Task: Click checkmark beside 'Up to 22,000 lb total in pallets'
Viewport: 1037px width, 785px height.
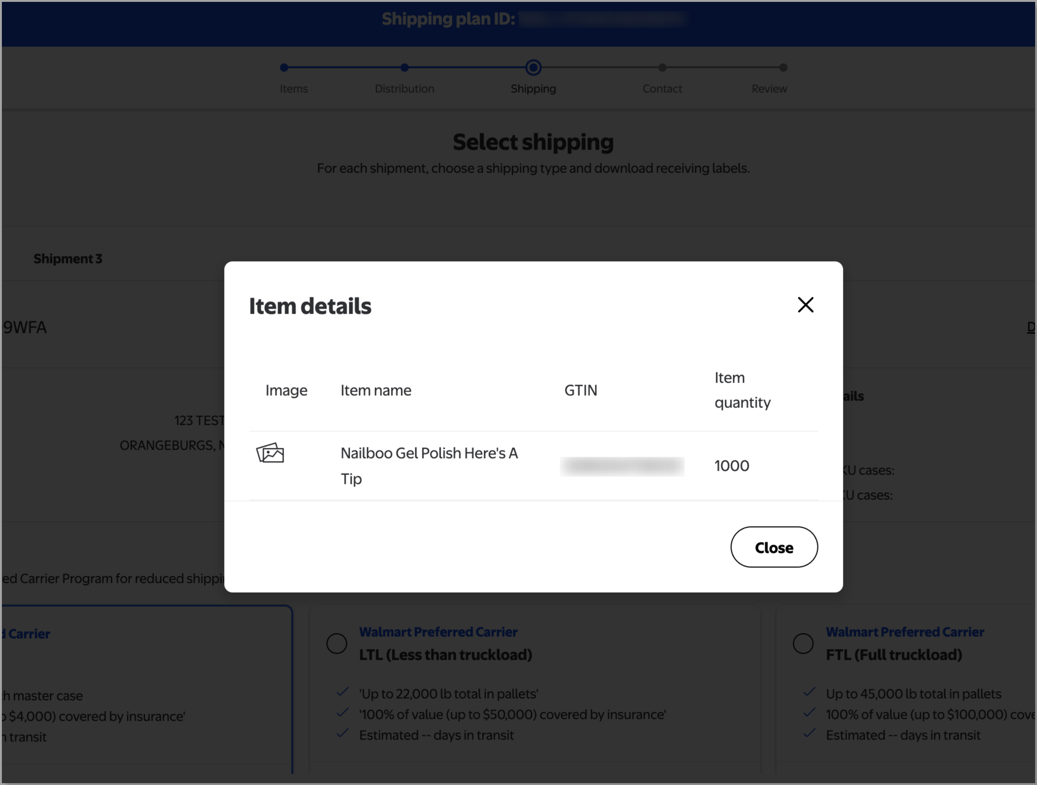Action: pyautogui.click(x=342, y=692)
